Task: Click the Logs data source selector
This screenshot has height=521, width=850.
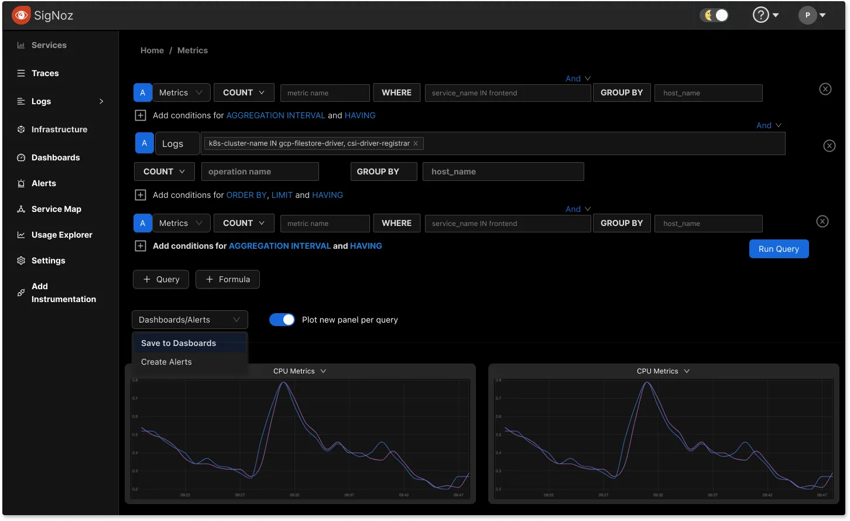Action: coord(177,143)
